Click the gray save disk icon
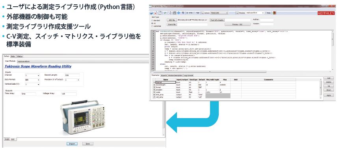Viewport: 337px width, 150px height. (175, 13)
